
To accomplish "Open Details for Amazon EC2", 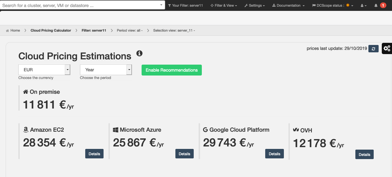I will (x=94, y=154).
